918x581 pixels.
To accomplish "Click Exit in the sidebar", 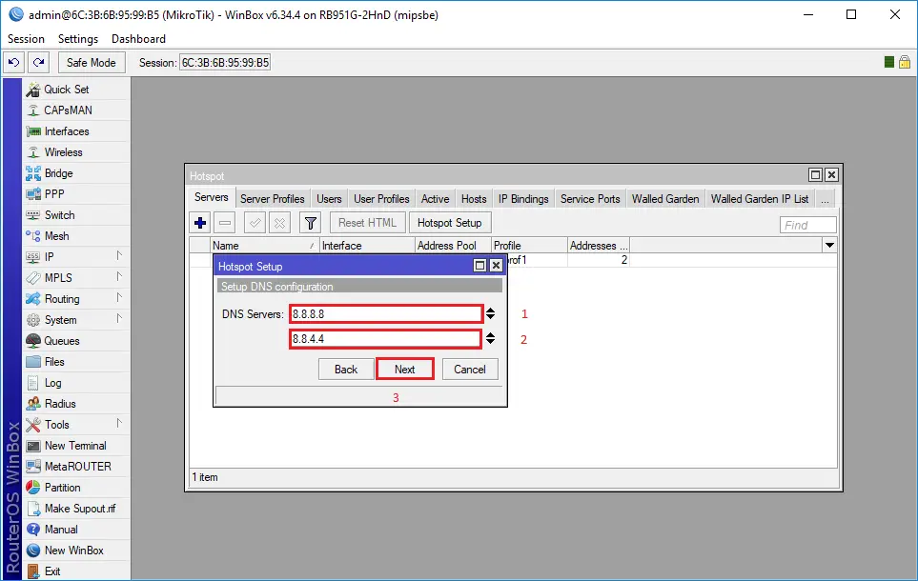I will pos(76,571).
